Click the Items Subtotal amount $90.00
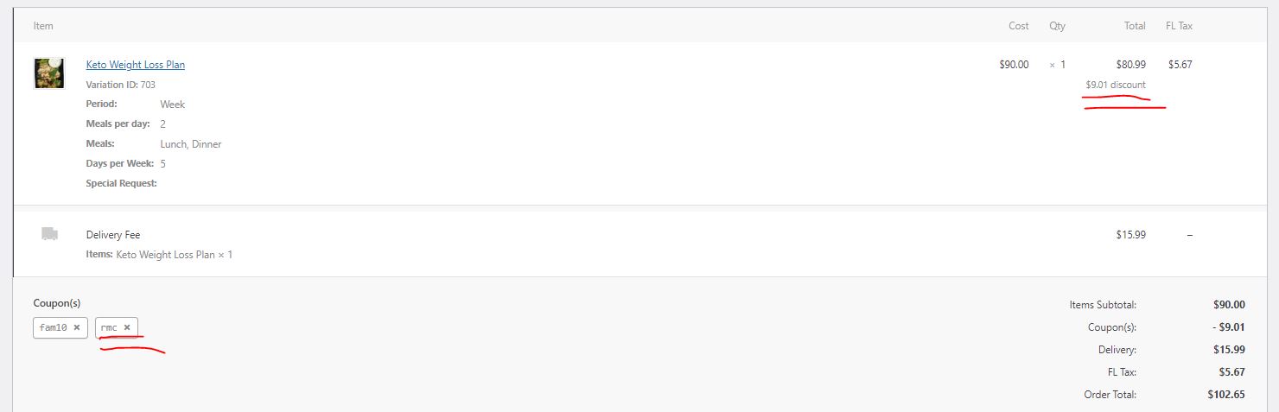 1229,305
